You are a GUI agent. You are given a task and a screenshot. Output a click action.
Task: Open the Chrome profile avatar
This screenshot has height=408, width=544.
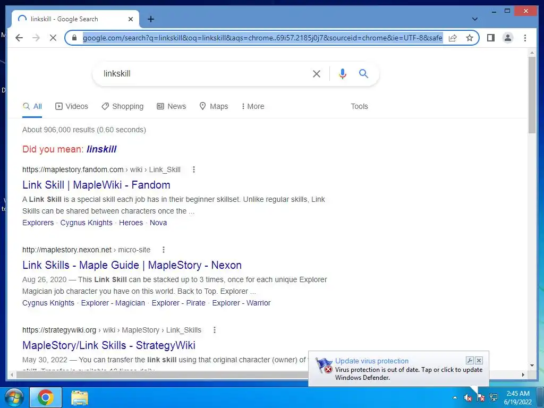pos(507,38)
